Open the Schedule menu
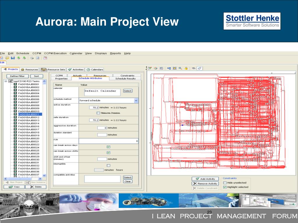This screenshot has height=223, width=298. pyautogui.click(x=23, y=53)
